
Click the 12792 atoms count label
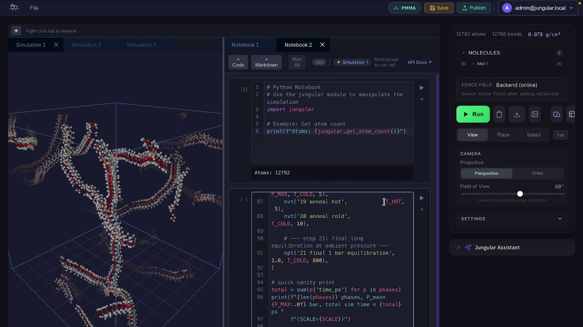pyautogui.click(x=471, y=35)
